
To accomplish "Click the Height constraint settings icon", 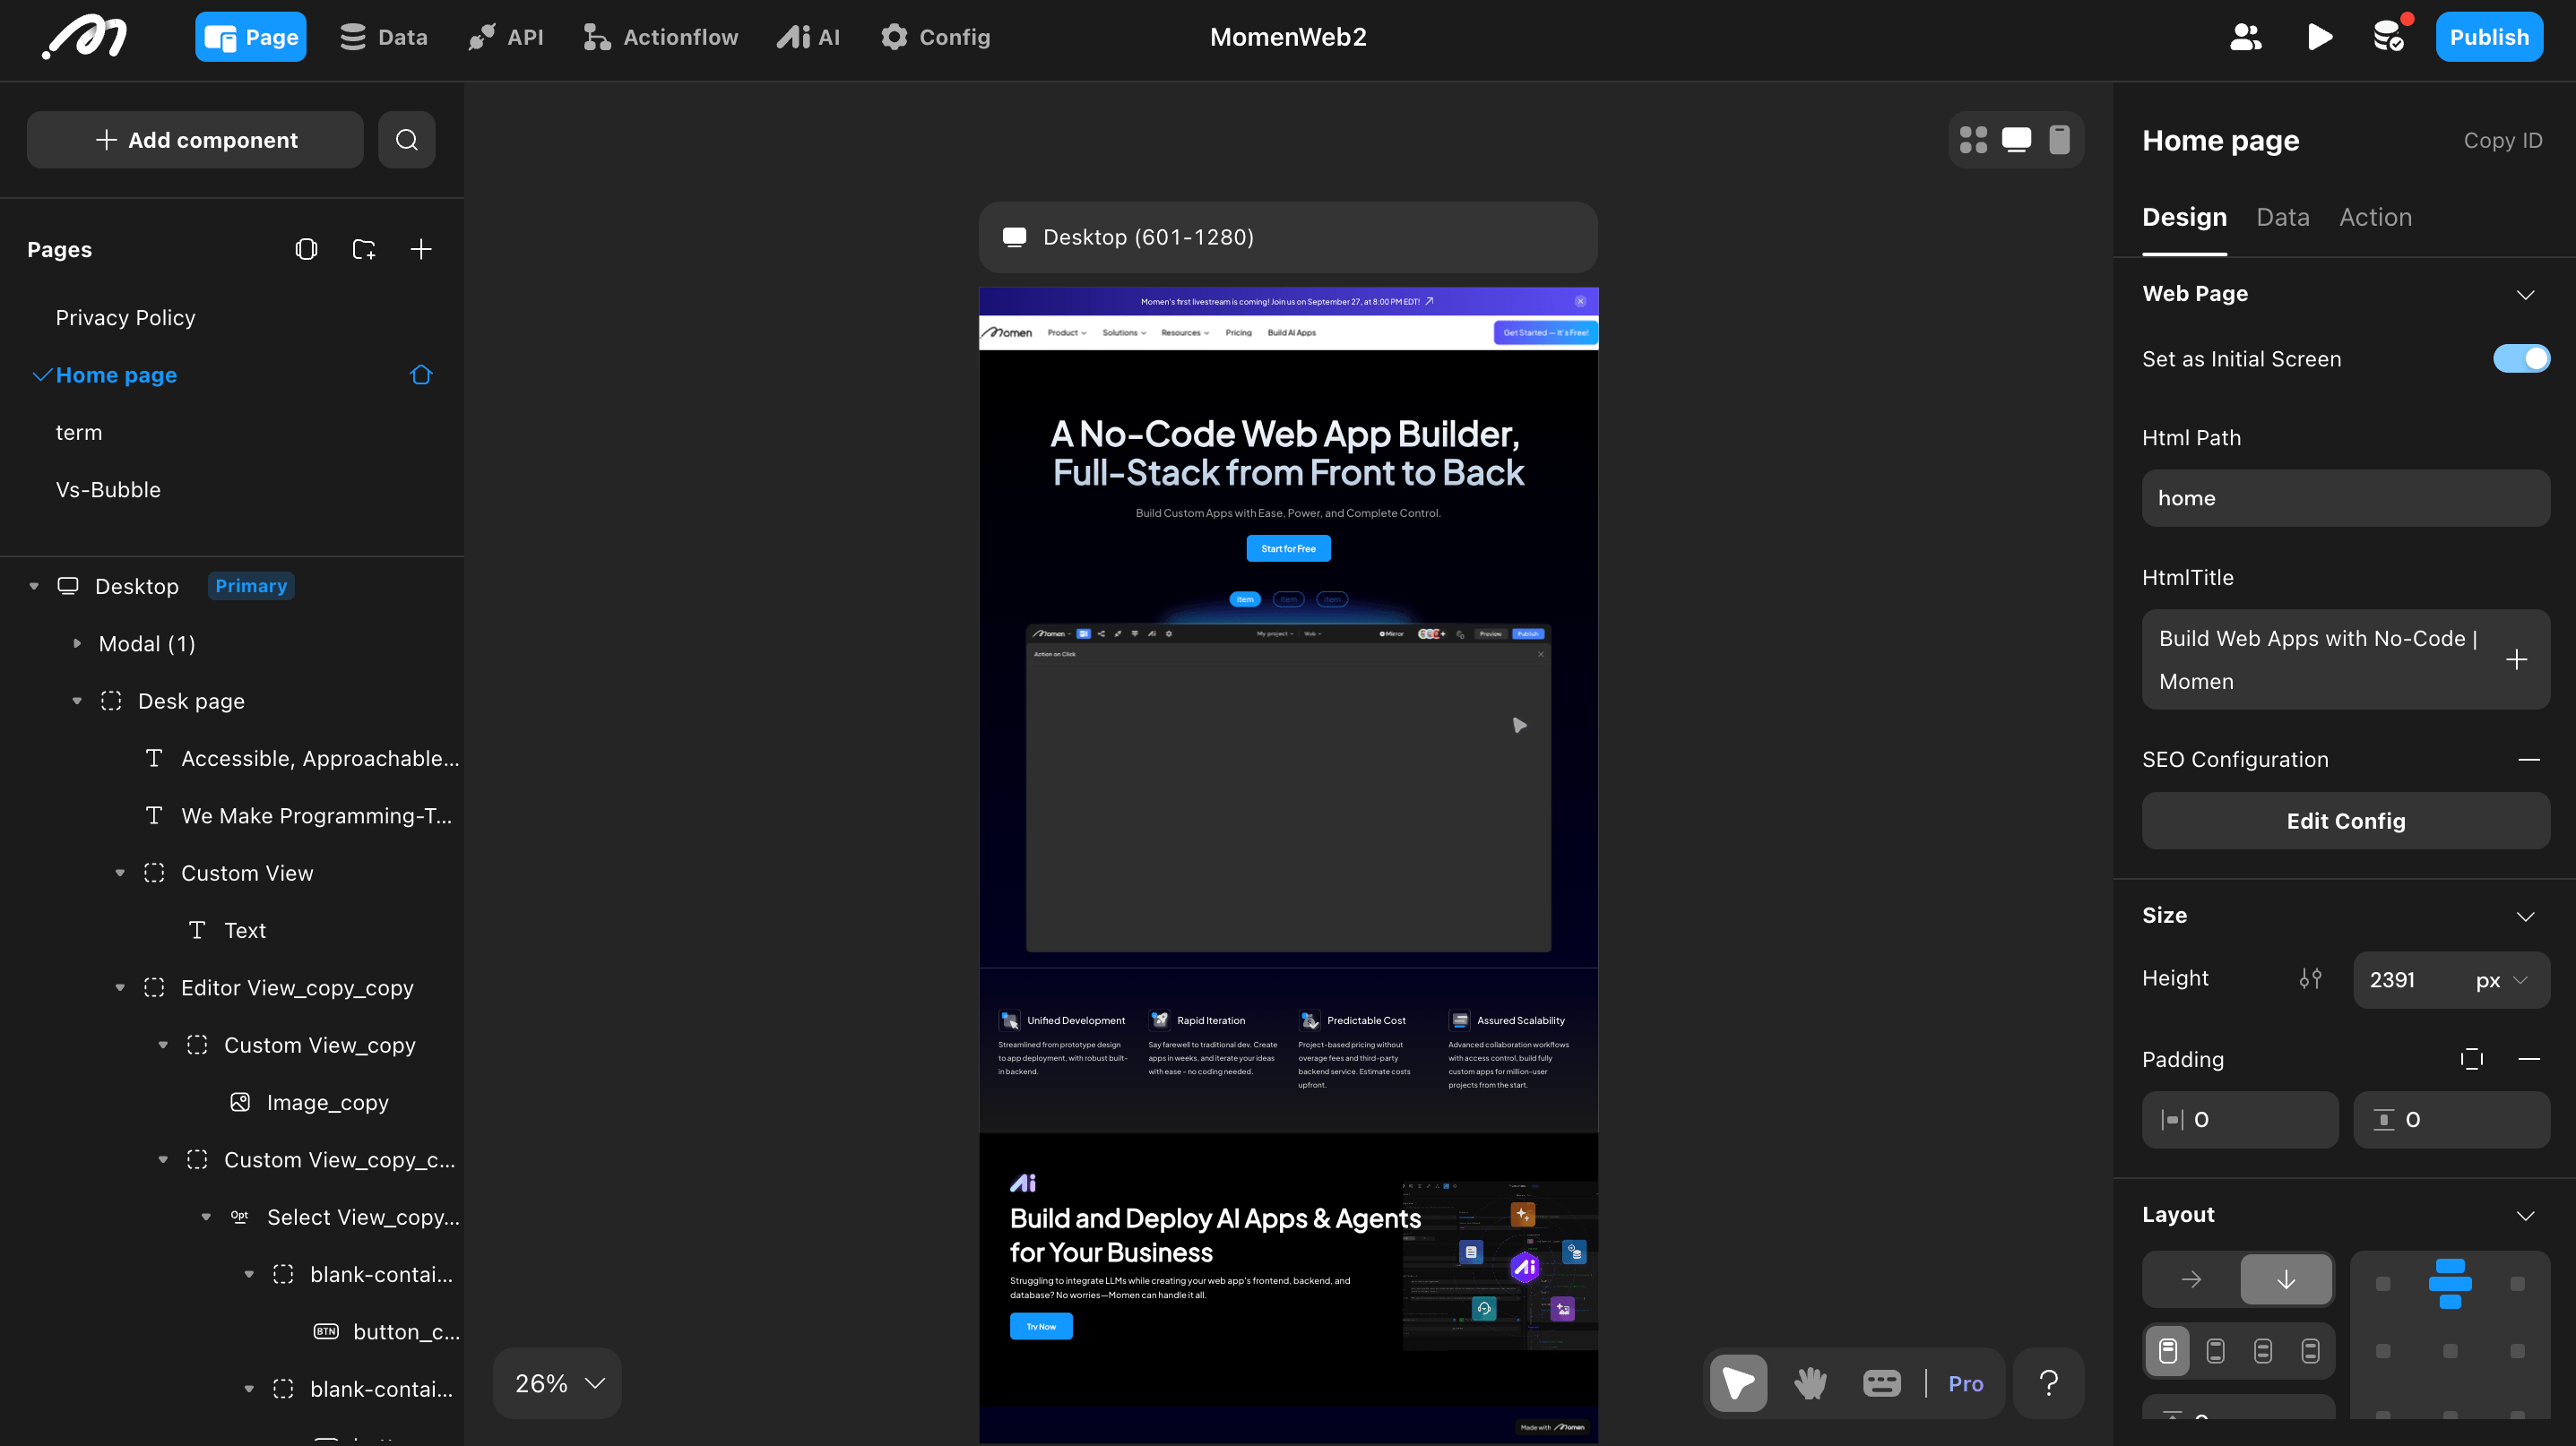I will tap(2310, 978).
